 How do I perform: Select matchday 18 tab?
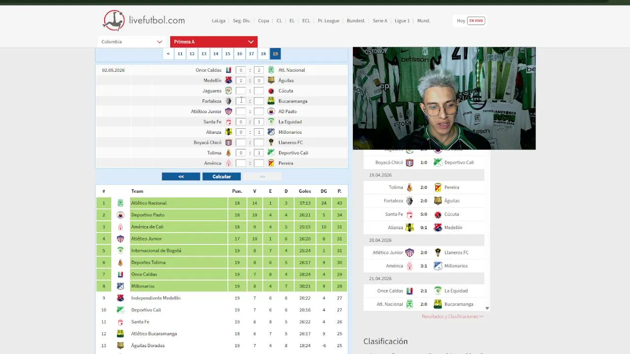[x=263, y=54]
